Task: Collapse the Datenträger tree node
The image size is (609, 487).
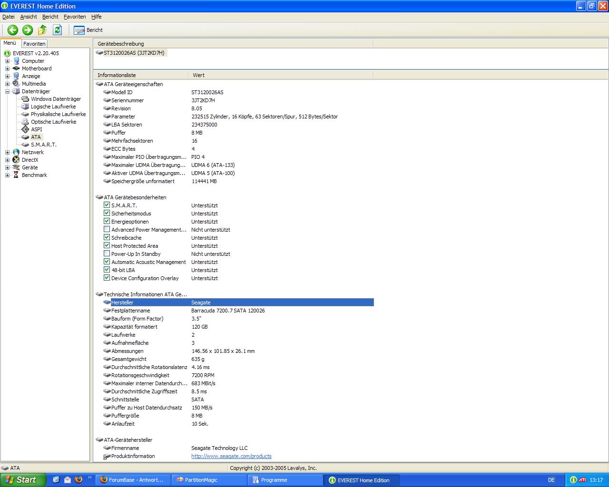Action: click(7, 91)
